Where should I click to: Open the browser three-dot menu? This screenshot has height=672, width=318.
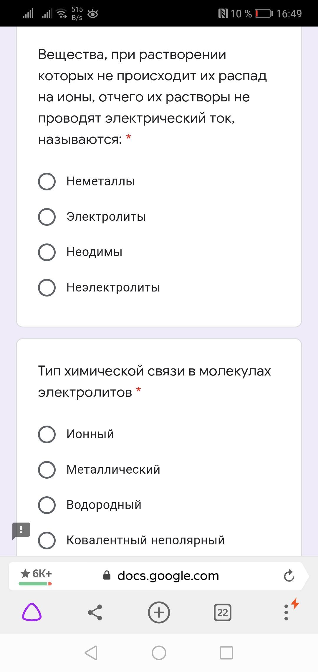[286, 612]
